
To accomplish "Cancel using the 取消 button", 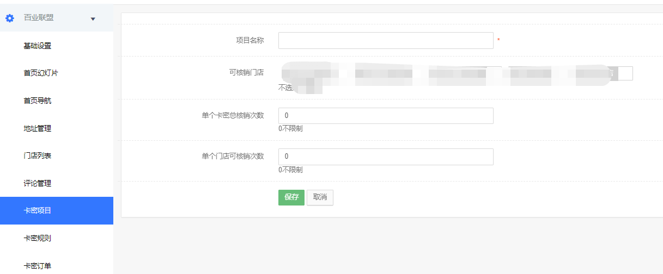I will (320, 197).
